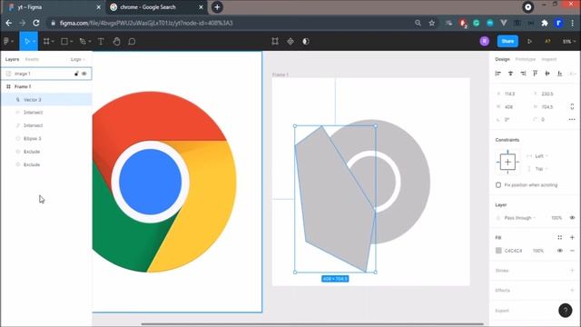Switch to the Prototype tab
581x327 pixels.
pos(525,59)
